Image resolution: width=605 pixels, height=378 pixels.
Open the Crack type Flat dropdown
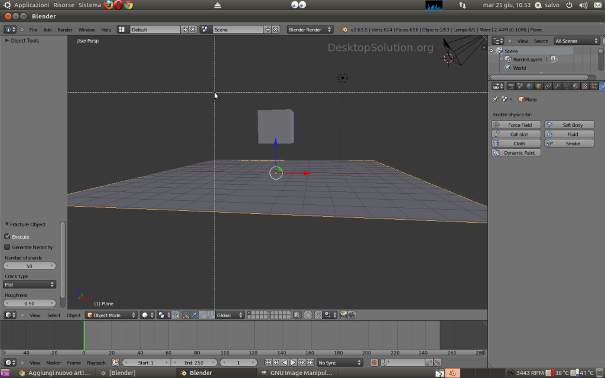(x=30, y=285)
